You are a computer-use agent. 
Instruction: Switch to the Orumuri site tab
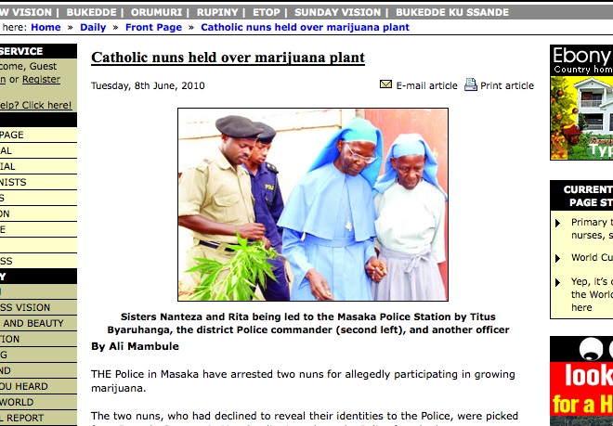tap(156, 12)
